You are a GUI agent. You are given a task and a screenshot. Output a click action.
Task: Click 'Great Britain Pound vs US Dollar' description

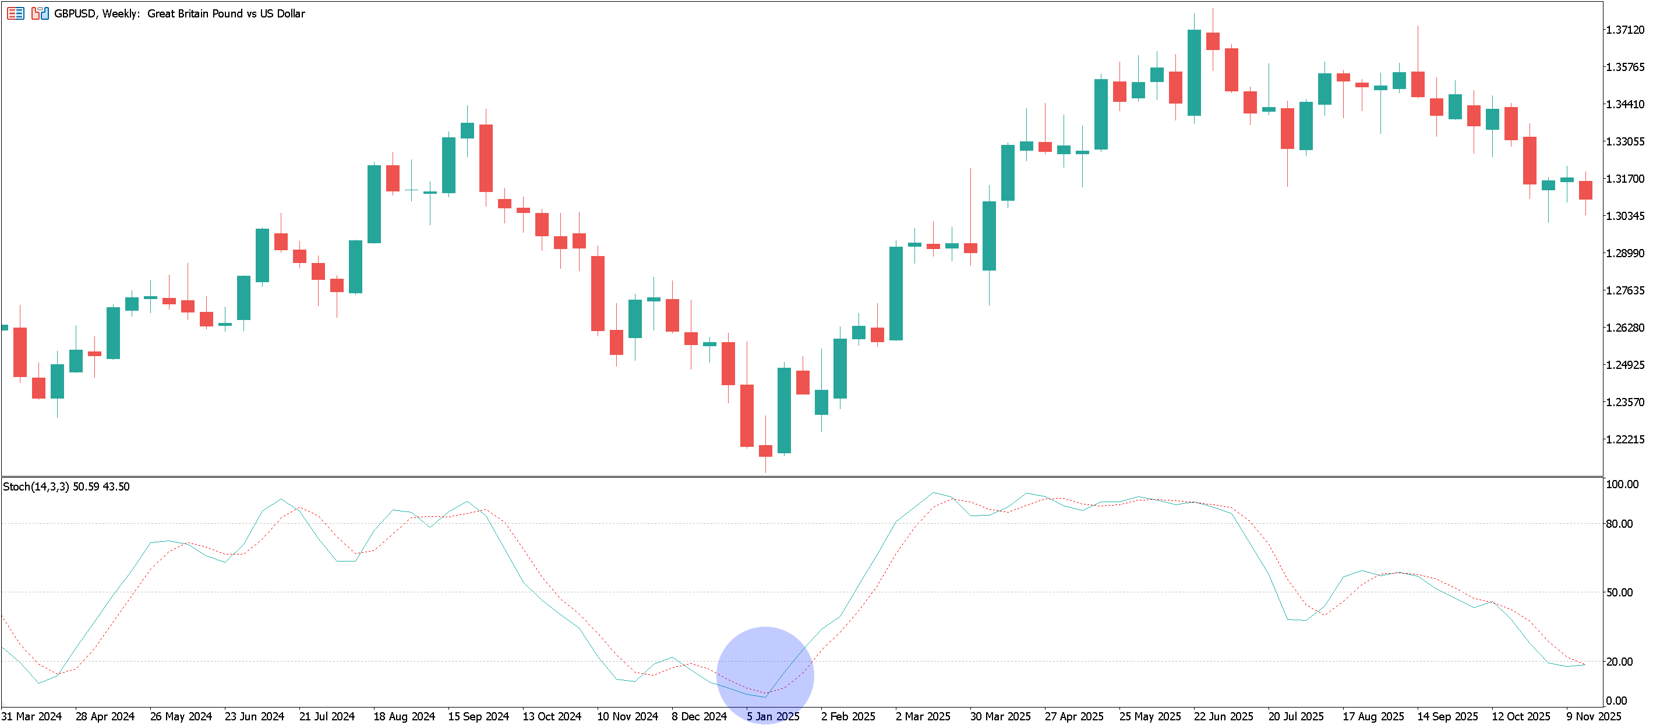pyautogui.click(x=226, y=13)
